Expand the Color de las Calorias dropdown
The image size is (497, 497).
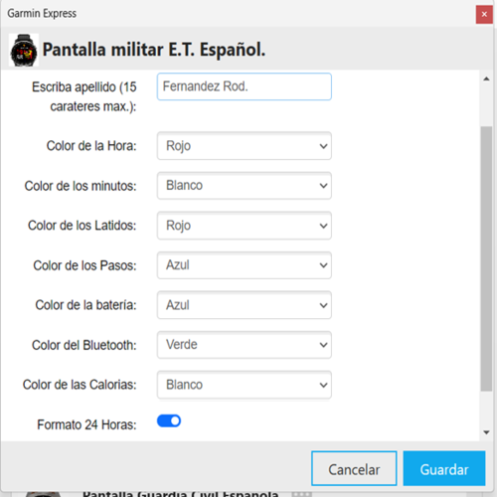tap(245, 385)
